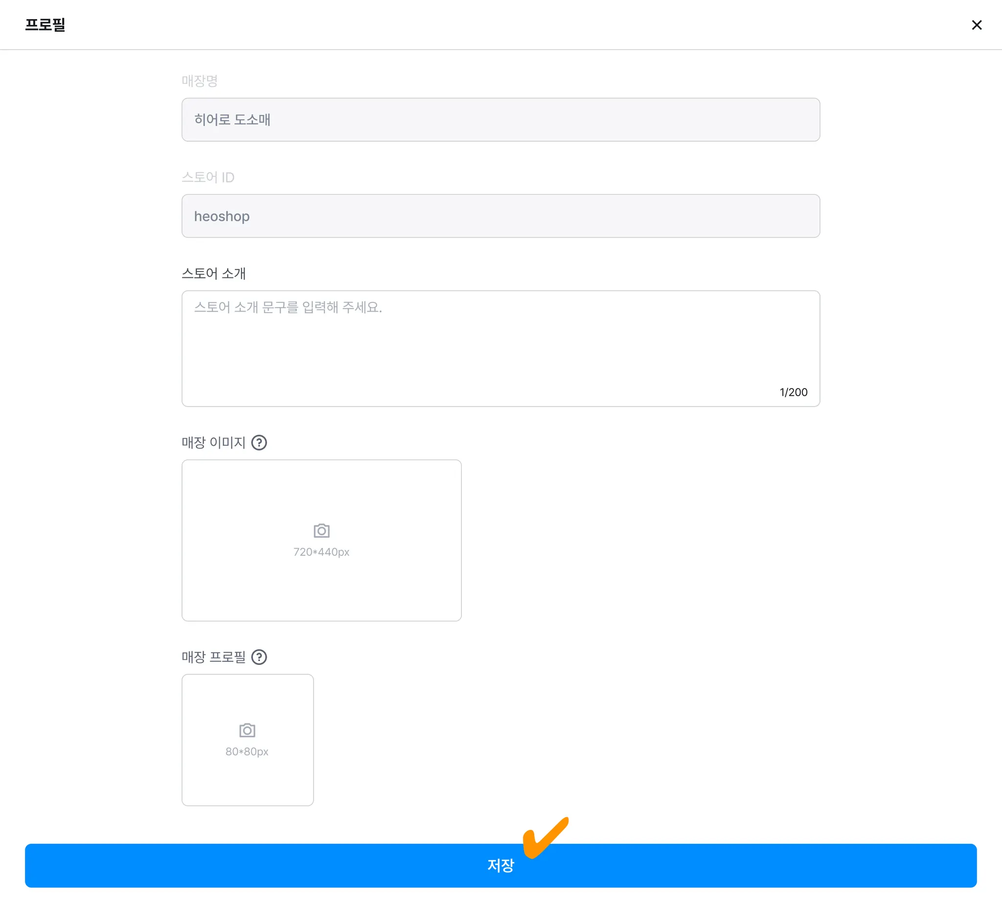
Task: Open help tooltip next to 매장 프로필
Action: pyautogui.click(x=259, y=657)
